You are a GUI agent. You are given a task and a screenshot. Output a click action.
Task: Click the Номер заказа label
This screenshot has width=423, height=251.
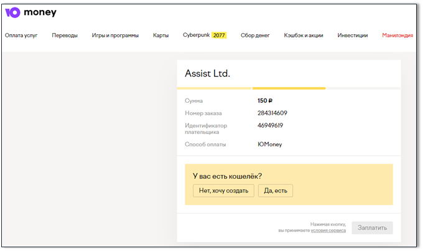203,113
